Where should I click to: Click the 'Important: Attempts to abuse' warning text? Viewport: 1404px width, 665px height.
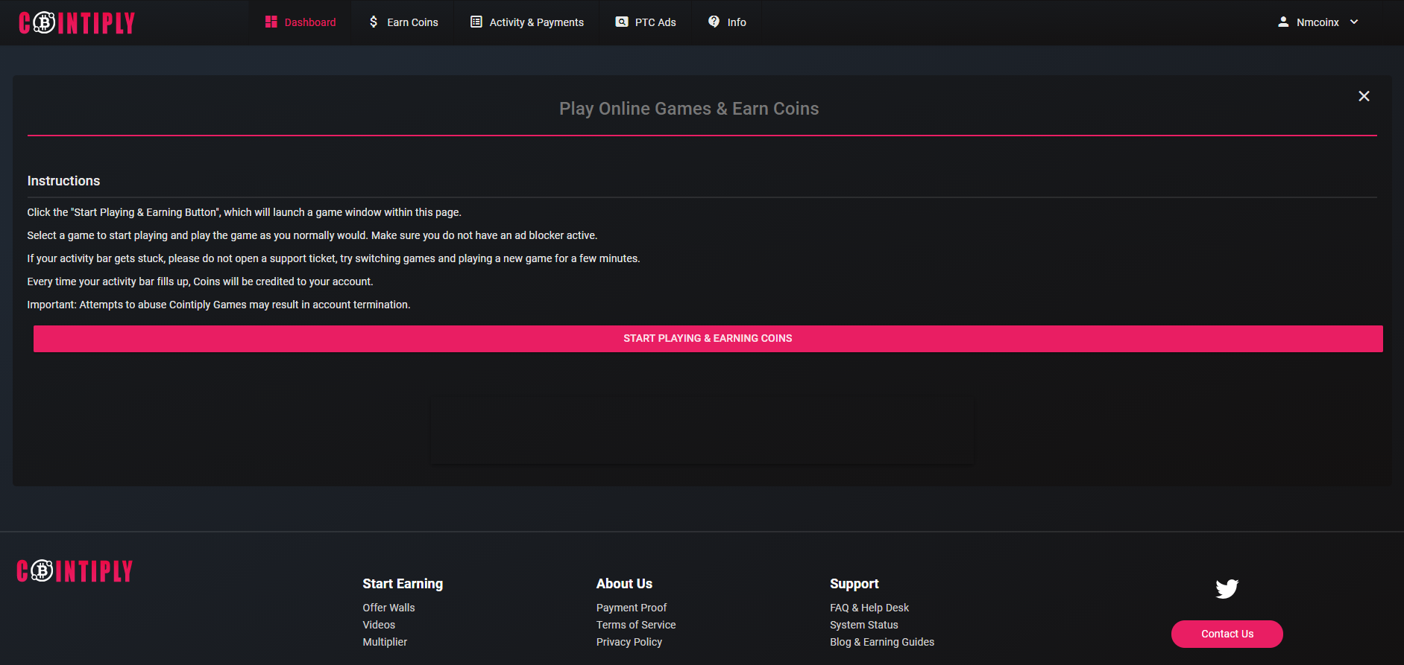[x=218, y=305]
